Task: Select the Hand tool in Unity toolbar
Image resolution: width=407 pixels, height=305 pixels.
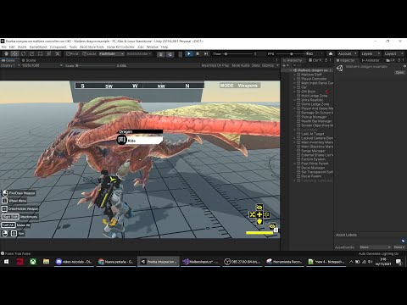Action: tap(6, 53)
